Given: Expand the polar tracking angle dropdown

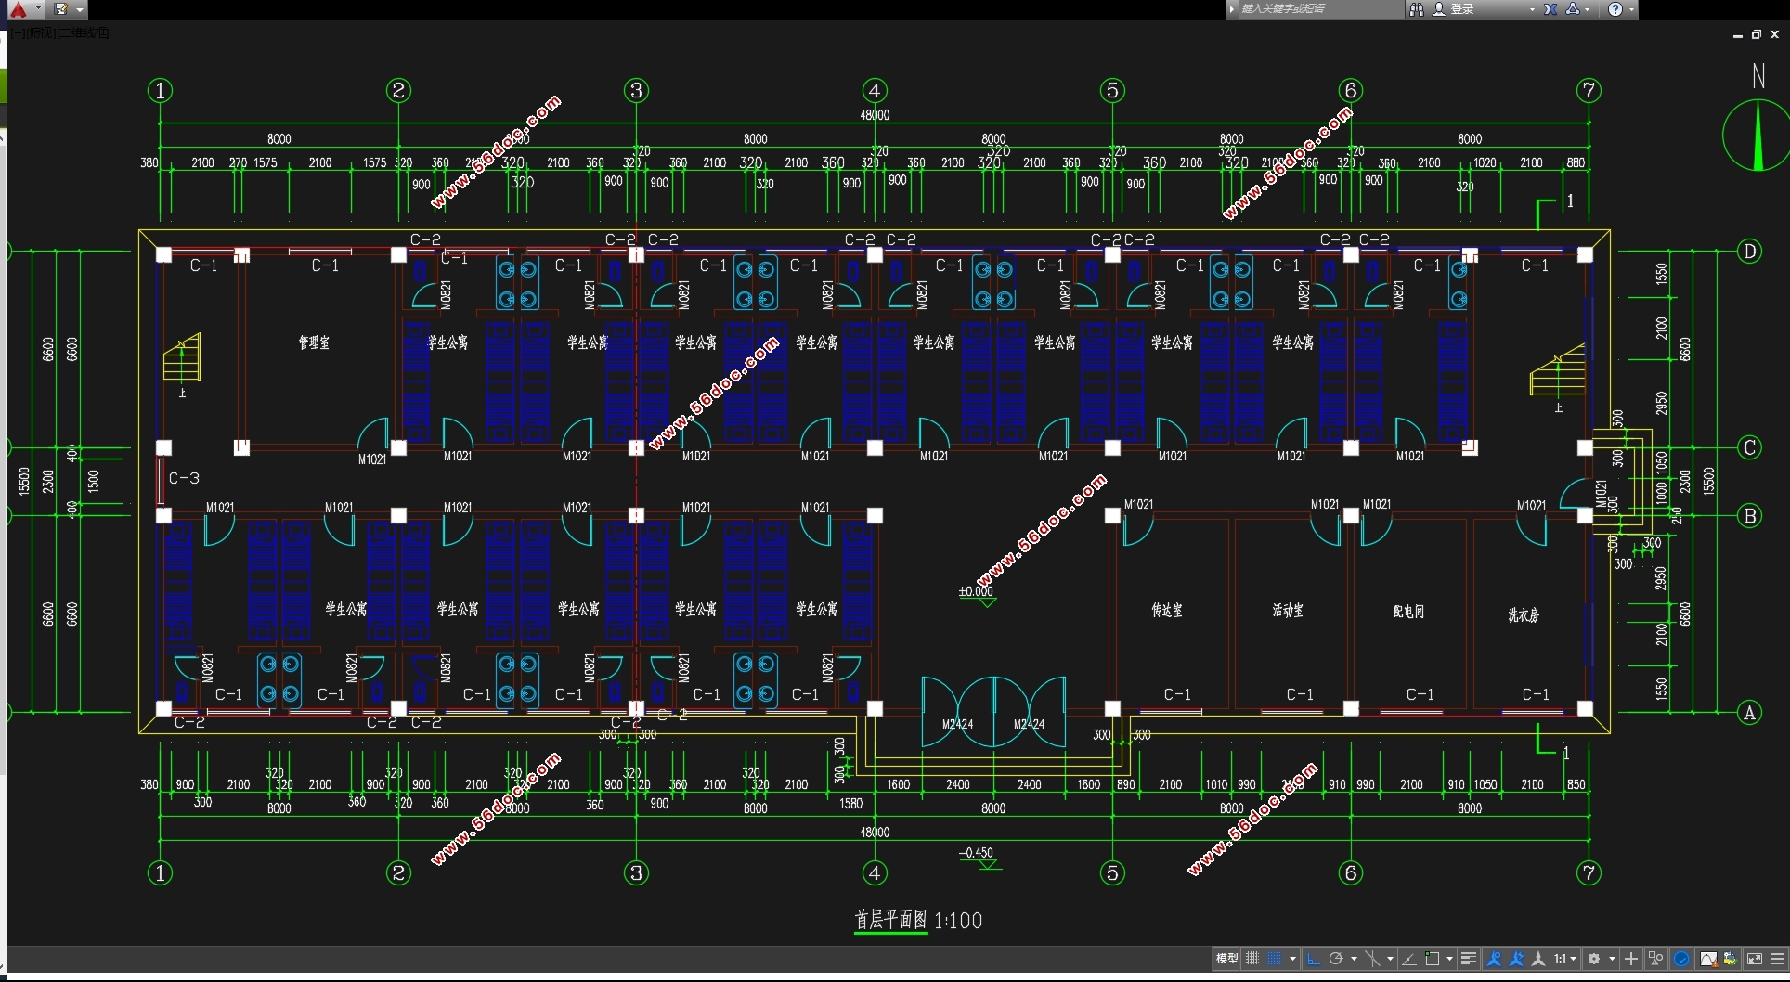Looking at the screenshot, I should click(x=1355, y=959).
